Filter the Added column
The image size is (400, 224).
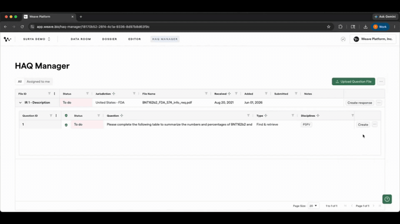tap(266, 94)
